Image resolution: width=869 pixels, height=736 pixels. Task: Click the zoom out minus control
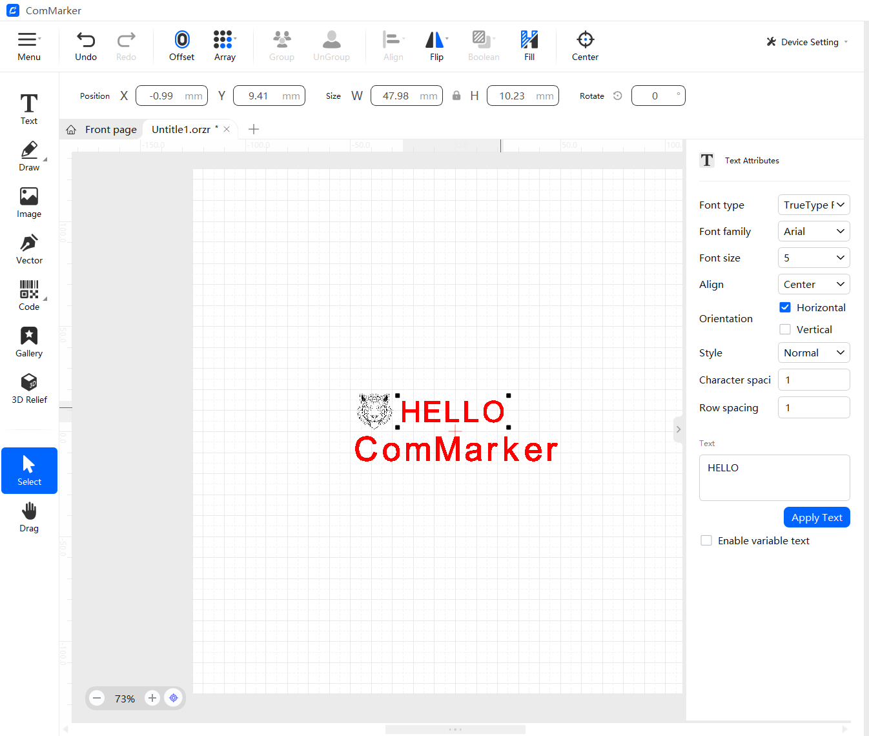97,698
